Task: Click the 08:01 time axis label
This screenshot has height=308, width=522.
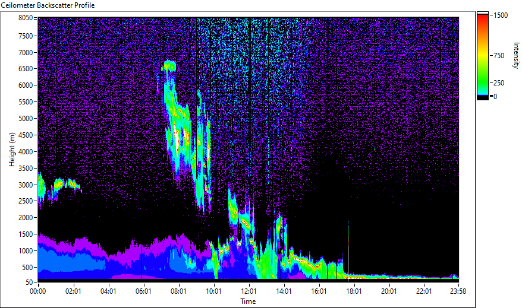Action: click(178, 291)
